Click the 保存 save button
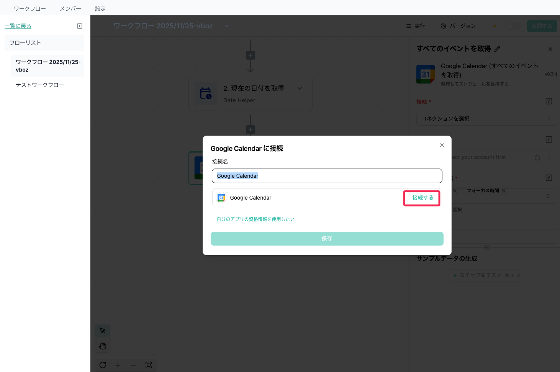Viewport: 560px width, 372px height. point(327,239)
